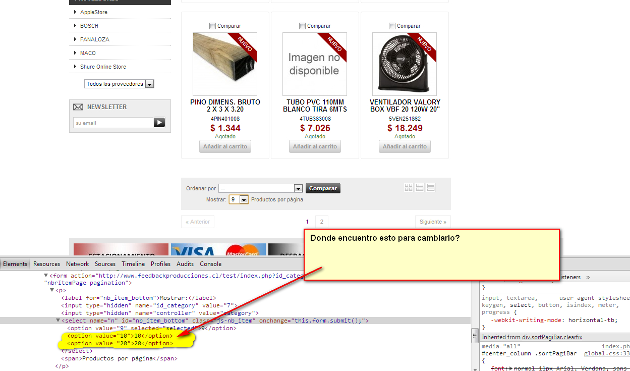The height and width of the screenshot is (371, 630).
Task: Click product code 4PIN401008
Action: [225, 119]
